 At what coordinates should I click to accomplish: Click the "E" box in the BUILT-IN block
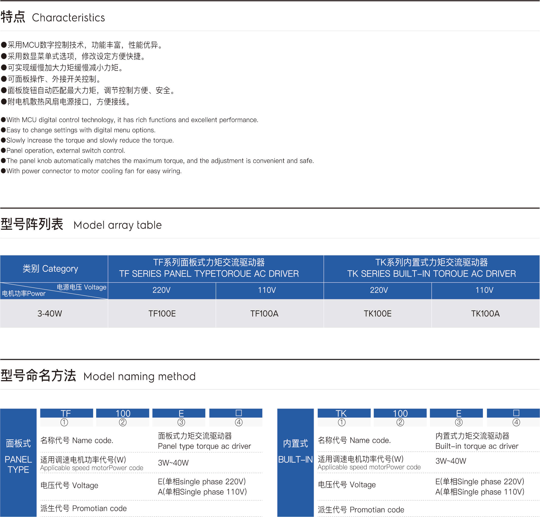[x=456, y=413]
